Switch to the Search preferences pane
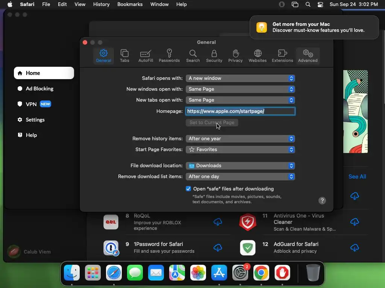The height and width of the screenshot is (288, 385). pos(193,56)
